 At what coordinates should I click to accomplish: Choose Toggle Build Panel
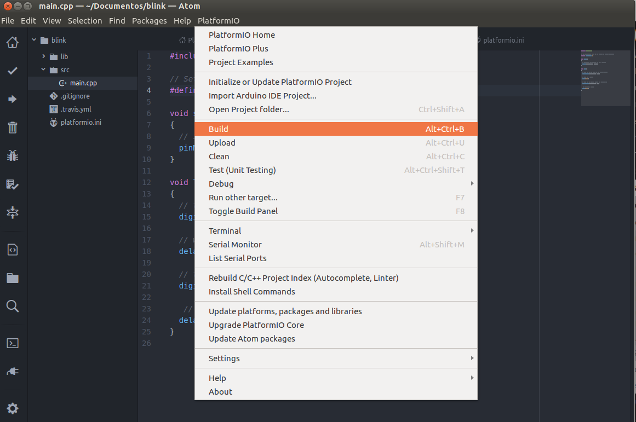coord(336,211)
